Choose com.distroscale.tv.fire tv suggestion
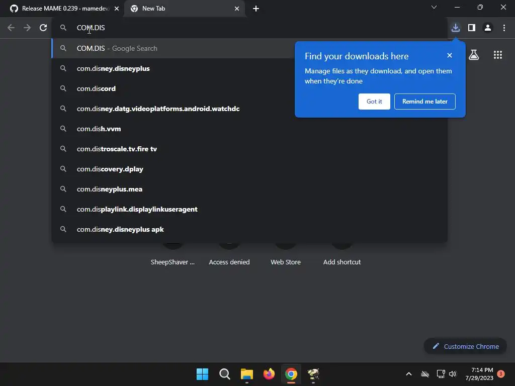This screenshot has width=515, height=386. [249, 149]
